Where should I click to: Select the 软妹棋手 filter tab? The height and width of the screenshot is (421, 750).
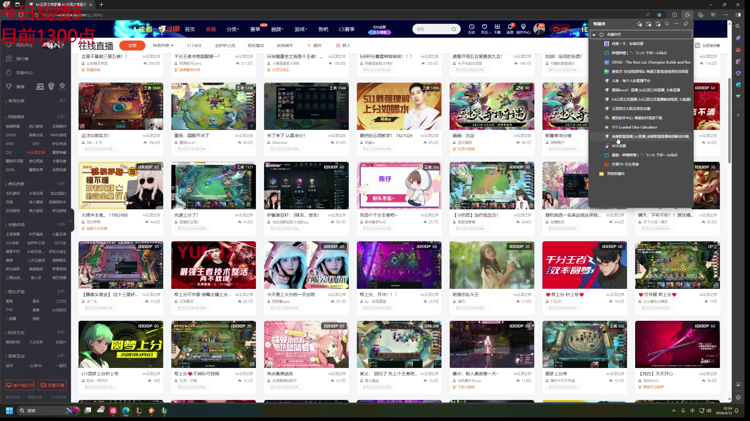[285, 46]
